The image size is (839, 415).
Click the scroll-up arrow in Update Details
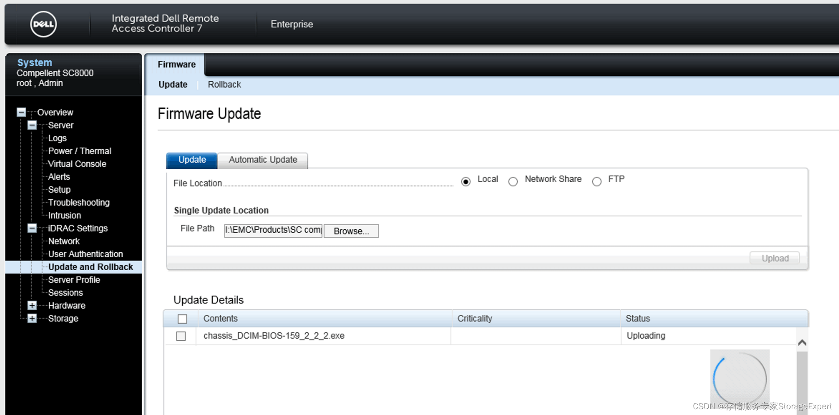(x=802, y=343)
